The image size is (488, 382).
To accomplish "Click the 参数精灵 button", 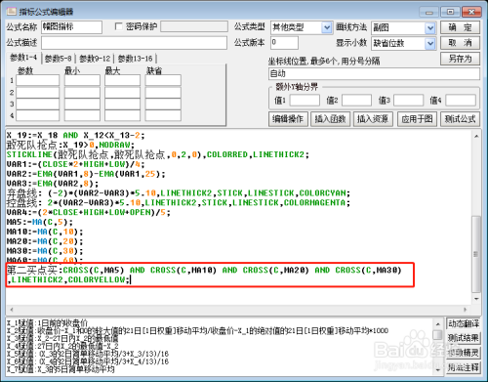I will click(464, 353).
